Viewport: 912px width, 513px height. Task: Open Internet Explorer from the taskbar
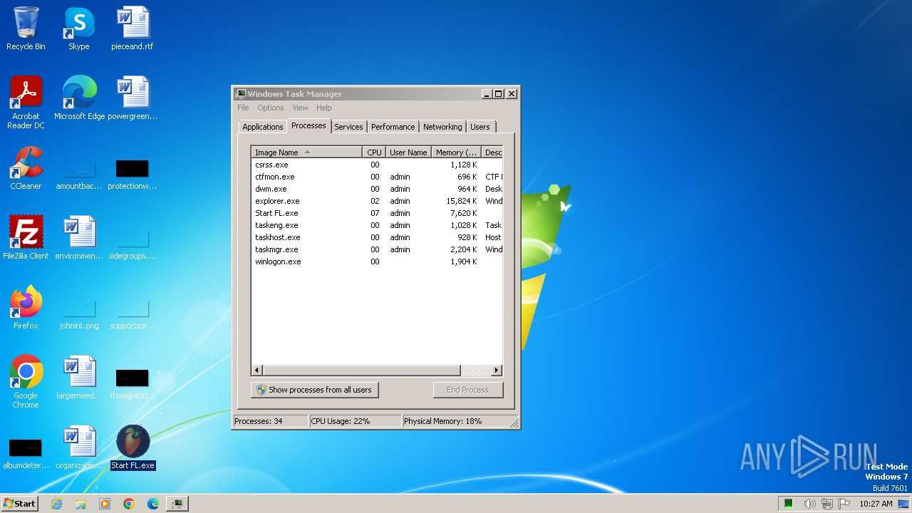(x=56, y=504)
